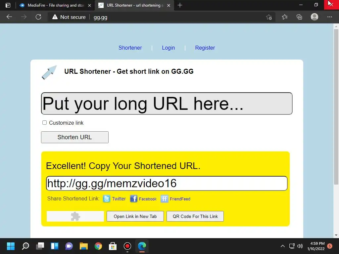Open File Explorer from taskbar
Screen dimensions: 339x254
click(x=84, y=246)
